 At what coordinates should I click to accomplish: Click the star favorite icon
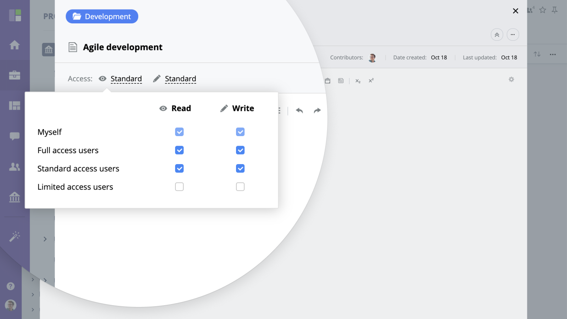point(543,10)
